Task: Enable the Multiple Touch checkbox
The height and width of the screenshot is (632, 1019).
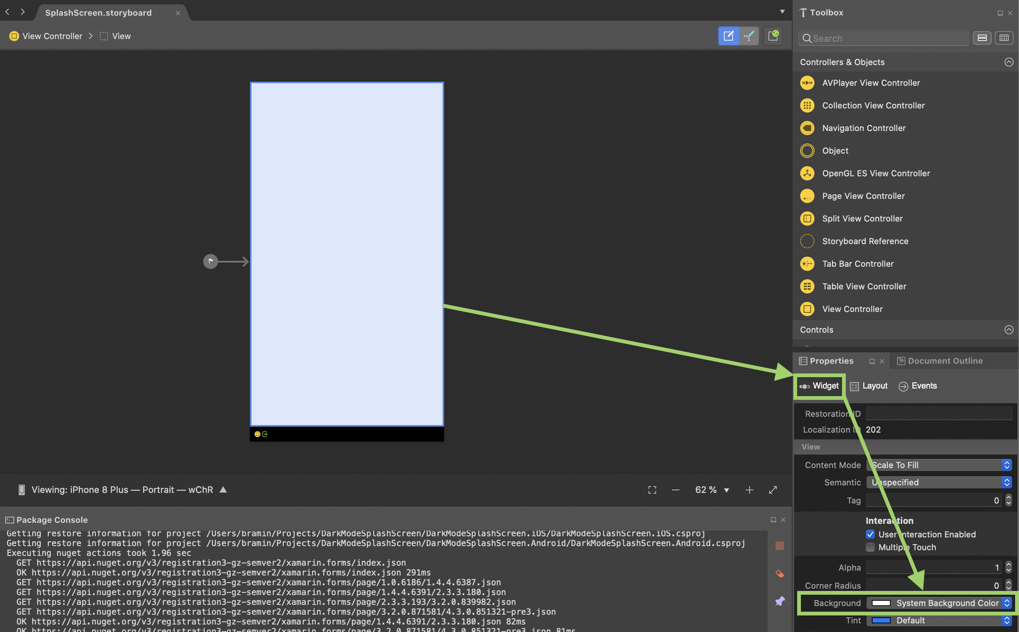Action: [x=870, y=547]
